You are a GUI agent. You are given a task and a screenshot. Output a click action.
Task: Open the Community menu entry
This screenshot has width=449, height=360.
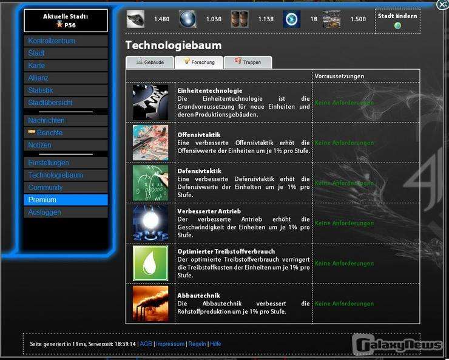coord(66,188)
